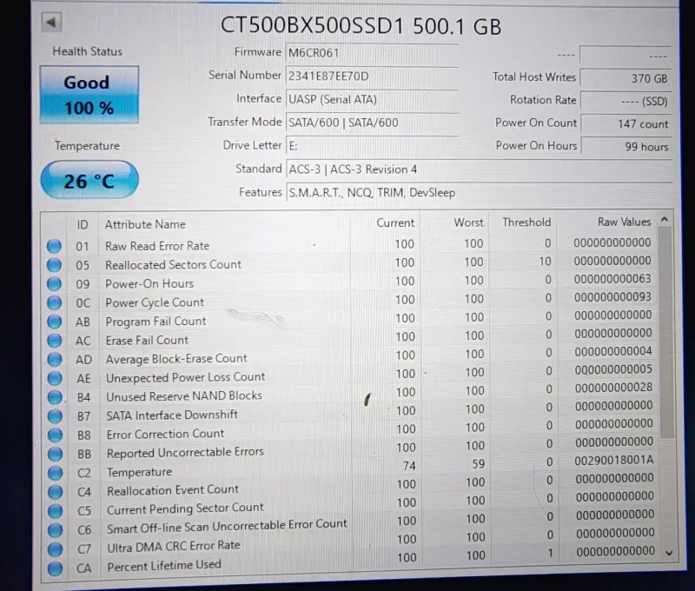The height and width of the screenshot is (591, 695).
Task: Click the worst value 59 in Temperature row
Action: click(x=478, y=464)
